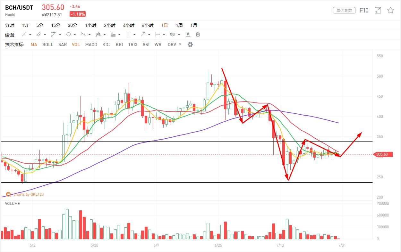
Task: Select the parallel channel drawing tool
Action: (38, 34)
